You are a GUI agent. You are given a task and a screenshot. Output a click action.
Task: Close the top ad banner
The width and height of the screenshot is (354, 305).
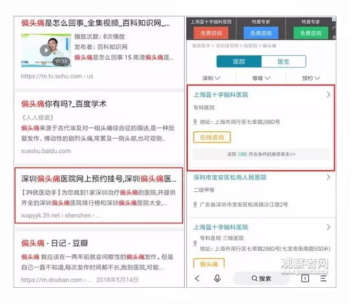click(334, 19)
